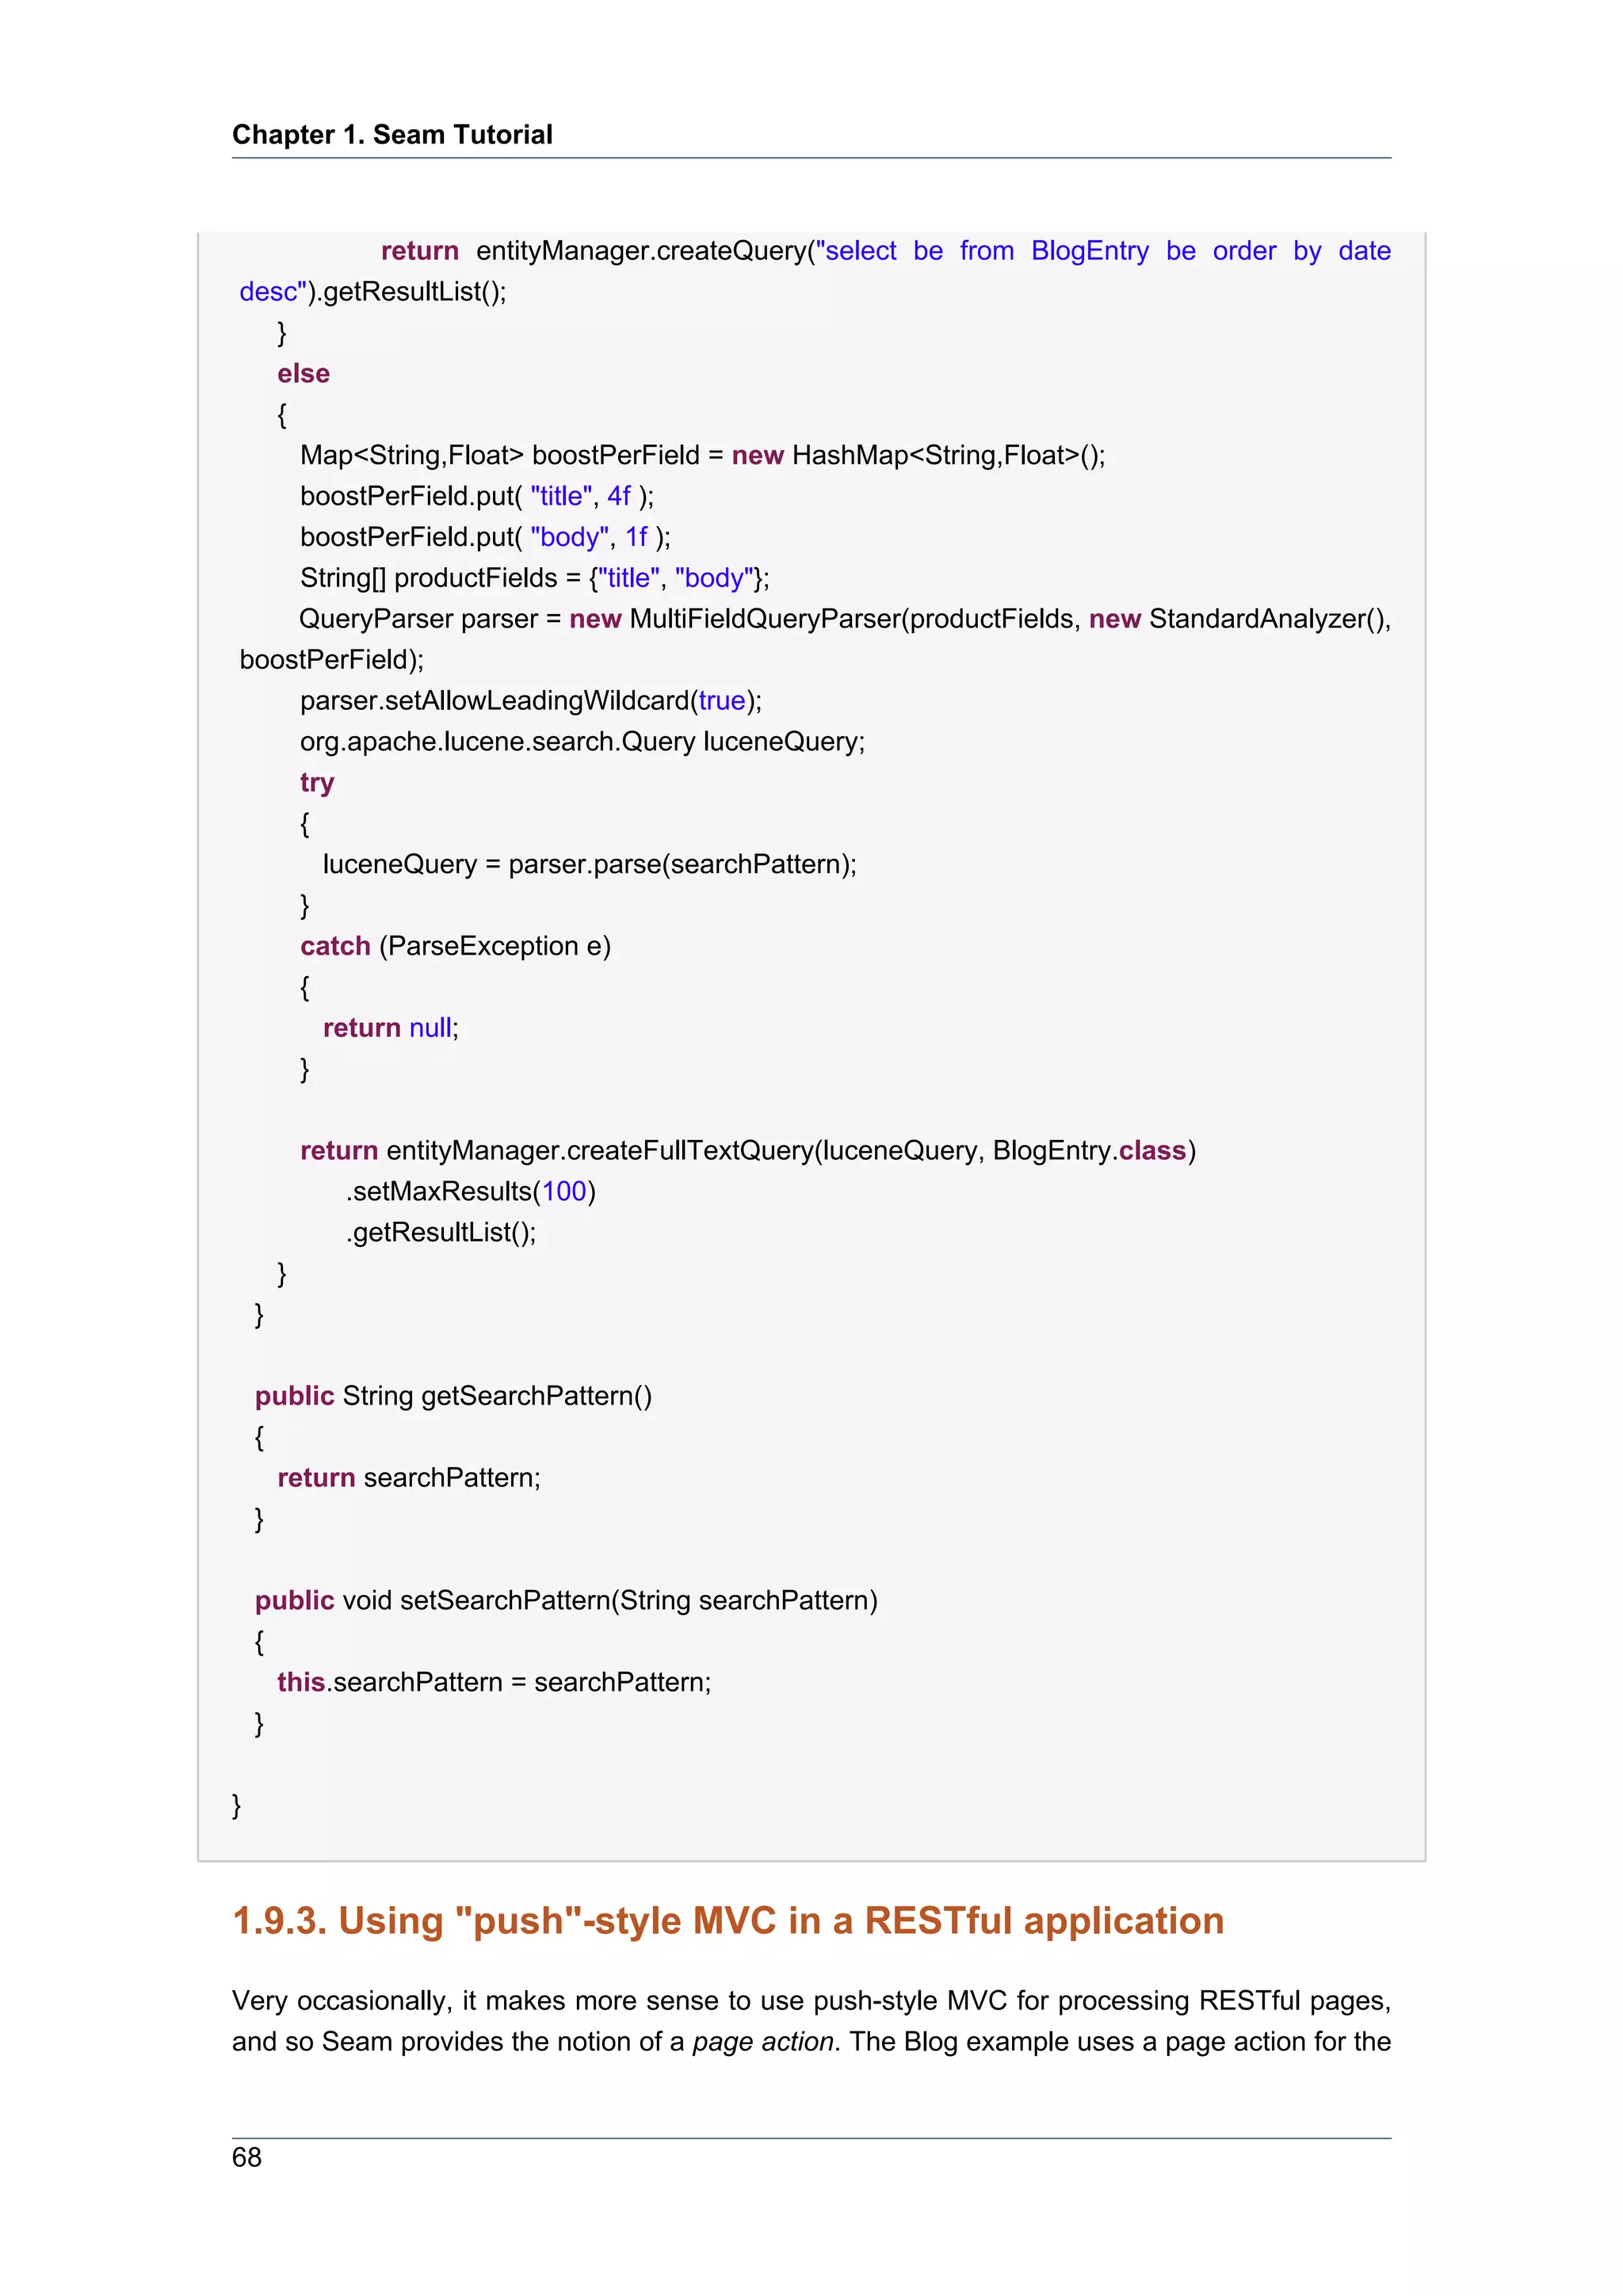
Task: Click the page number 68
Action: point(246,2157)
